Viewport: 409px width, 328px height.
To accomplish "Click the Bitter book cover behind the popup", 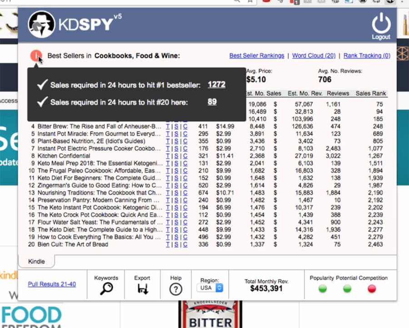I will (x=210, y=314).
